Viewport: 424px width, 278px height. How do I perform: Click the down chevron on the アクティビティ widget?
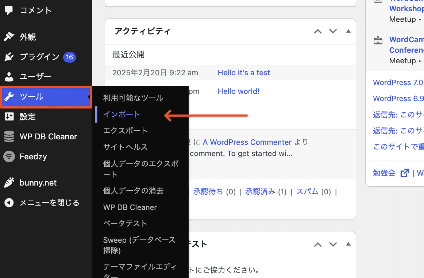click(333, 31)
